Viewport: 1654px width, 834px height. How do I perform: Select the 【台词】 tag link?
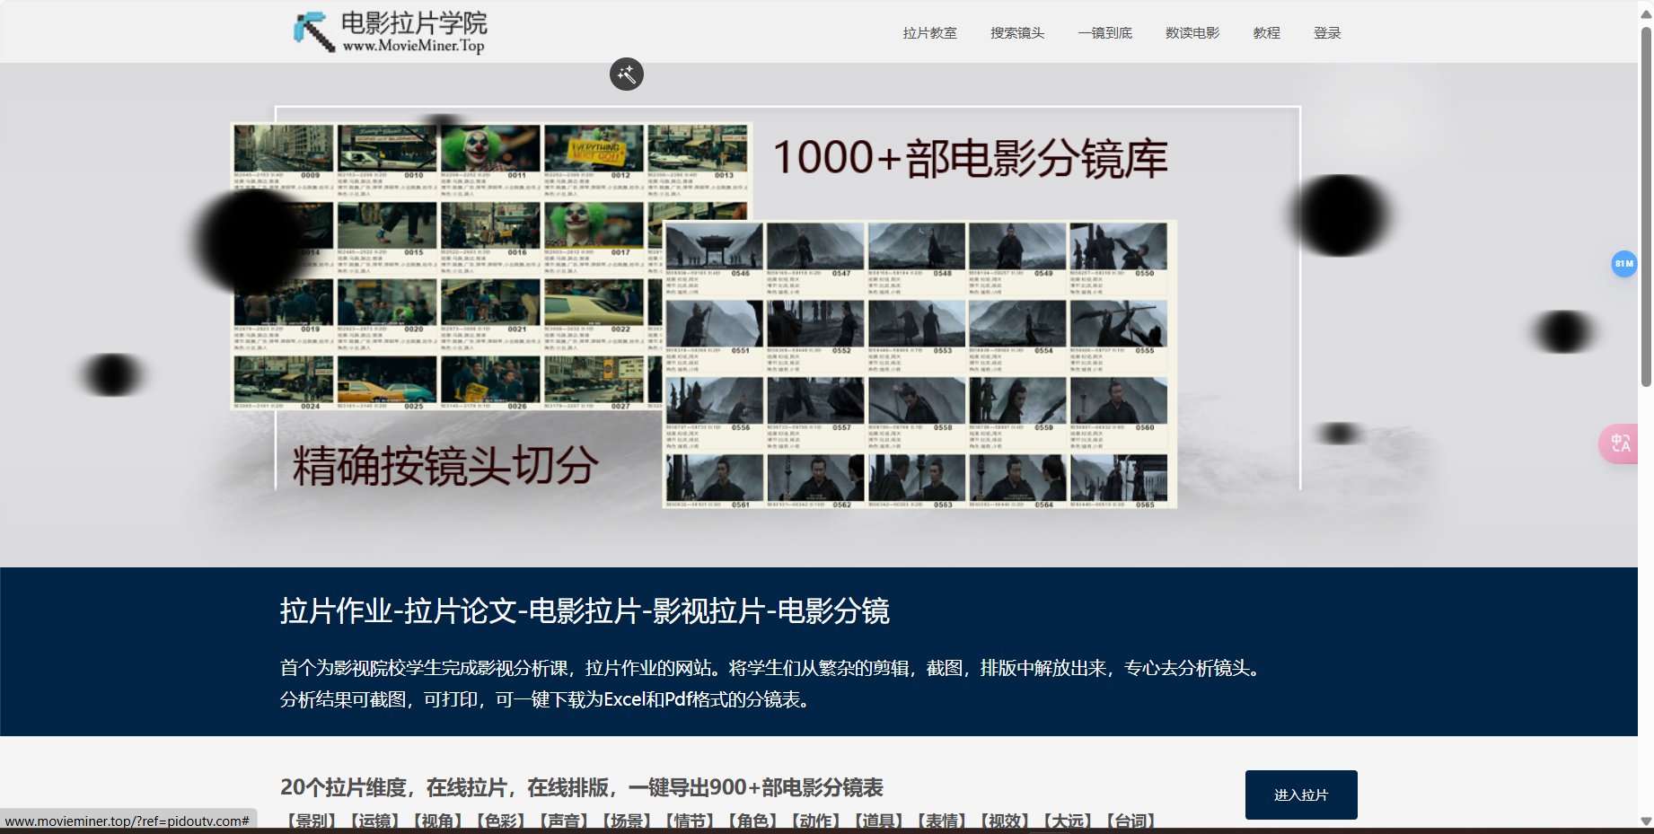pyautogui.click(x=1133, y=820)
